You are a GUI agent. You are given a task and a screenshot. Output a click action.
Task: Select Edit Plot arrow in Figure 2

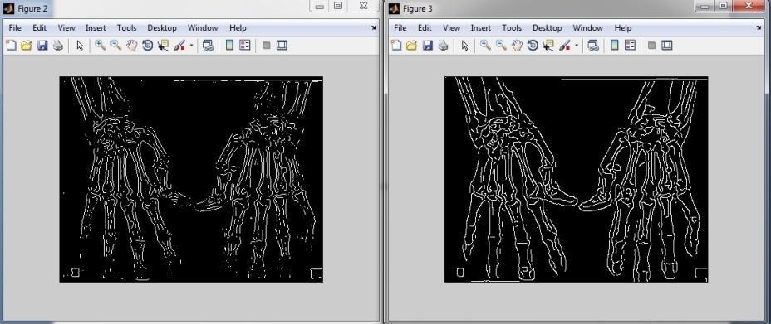(80, 46)
